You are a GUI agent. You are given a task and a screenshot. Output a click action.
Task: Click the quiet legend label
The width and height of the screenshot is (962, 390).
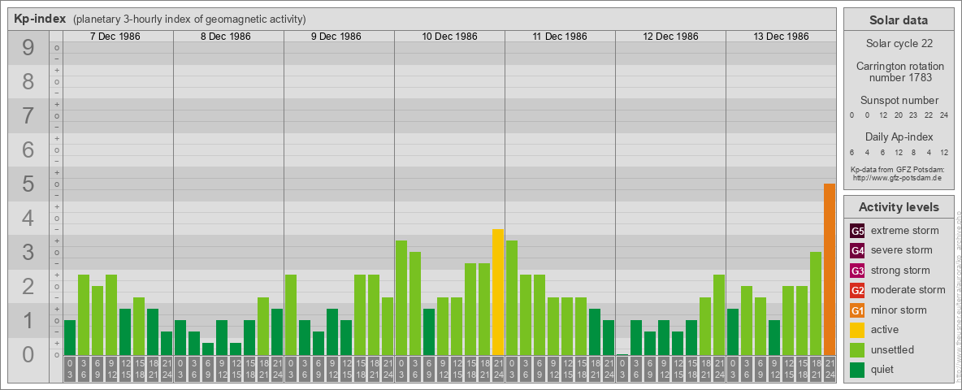point(882,369)
